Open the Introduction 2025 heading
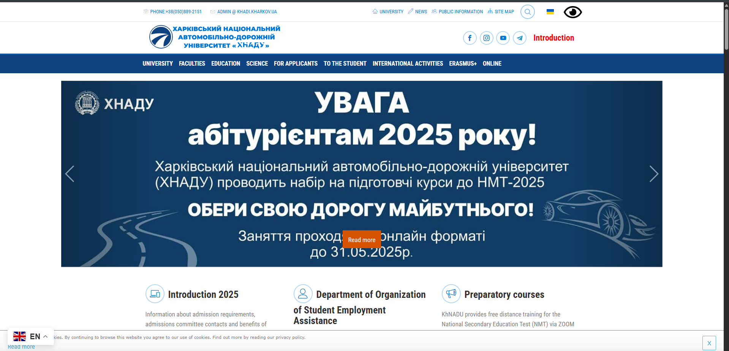 click(x=203, y=294)
